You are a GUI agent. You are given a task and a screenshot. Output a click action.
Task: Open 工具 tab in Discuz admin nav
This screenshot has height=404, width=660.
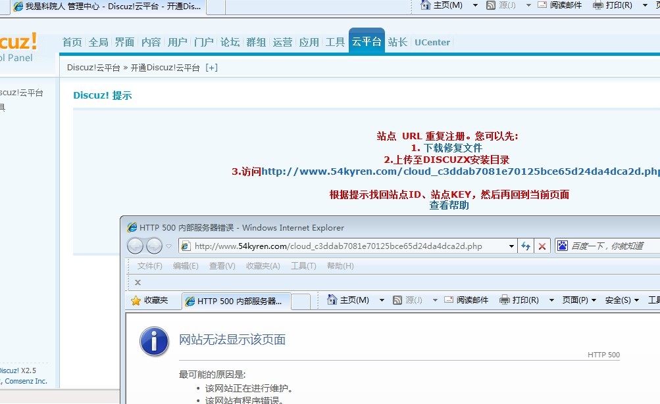tap(335, 42)
